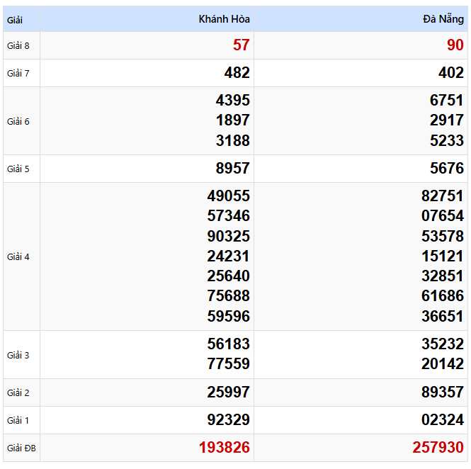471x469 pixels.
Task: Click Khánh Hòa Giải 7 number 482
Action: 237,73
